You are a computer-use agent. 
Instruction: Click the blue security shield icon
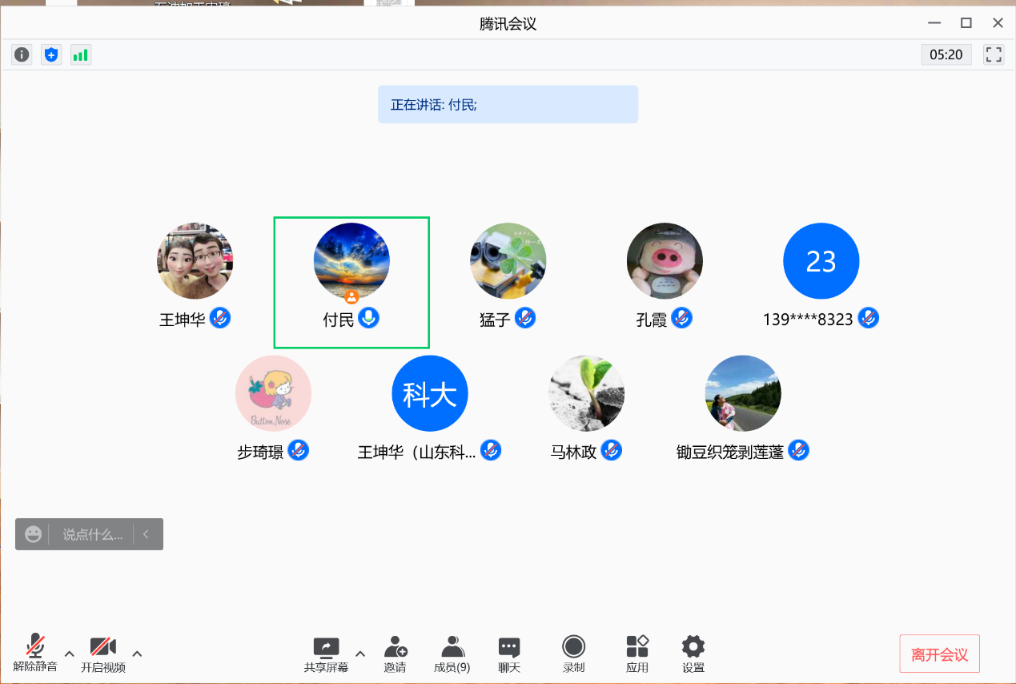51,54
